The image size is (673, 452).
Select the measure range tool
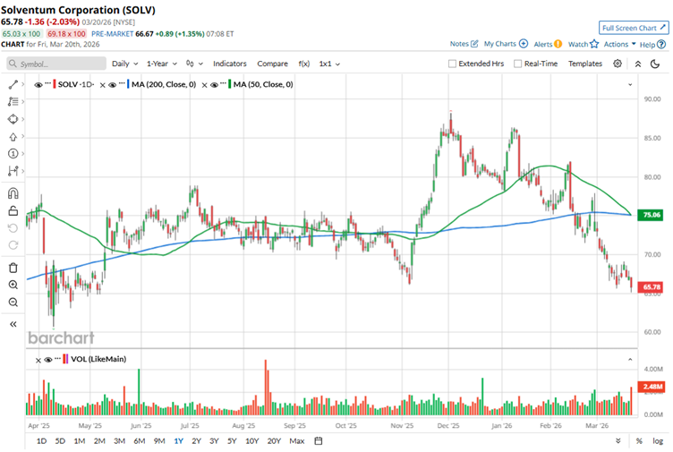(13, 171)
